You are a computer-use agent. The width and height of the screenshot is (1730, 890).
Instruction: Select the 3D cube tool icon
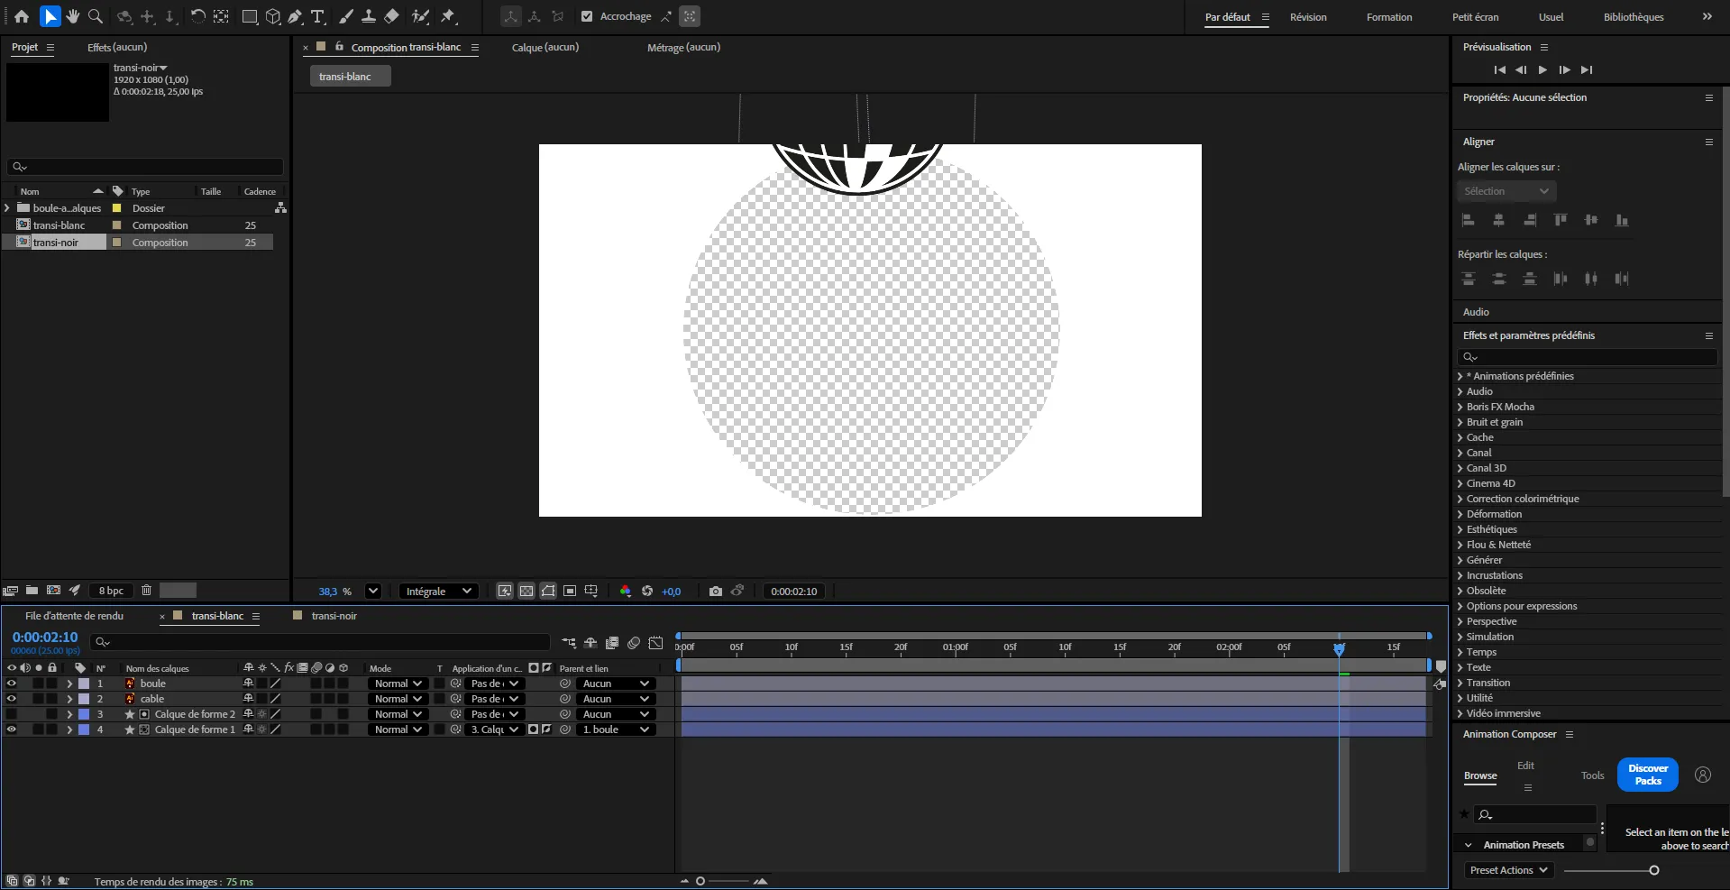[x=272, y=16]
